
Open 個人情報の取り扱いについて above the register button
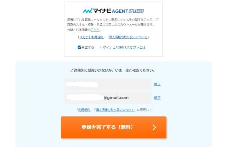coord(115,110)
